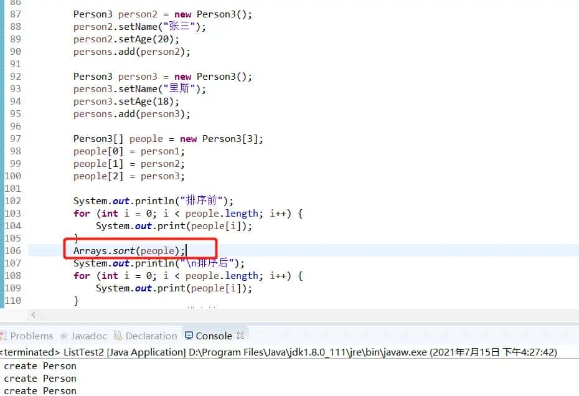Click the for loop on line 108
The height and width of the screenshot is (396, 579).
click(188, 276)
